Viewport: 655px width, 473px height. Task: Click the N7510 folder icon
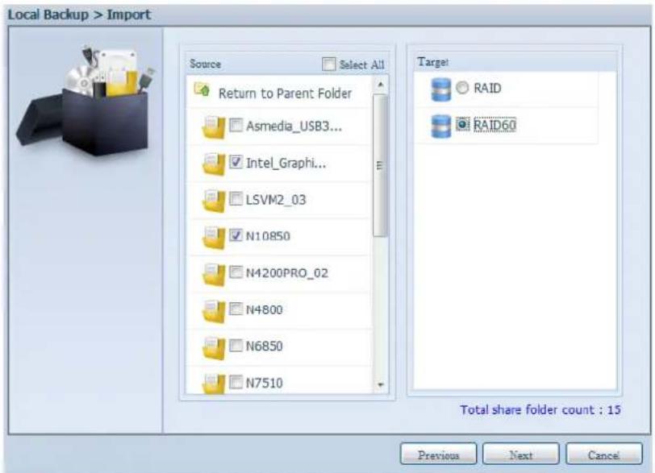[x=214, y=383]
